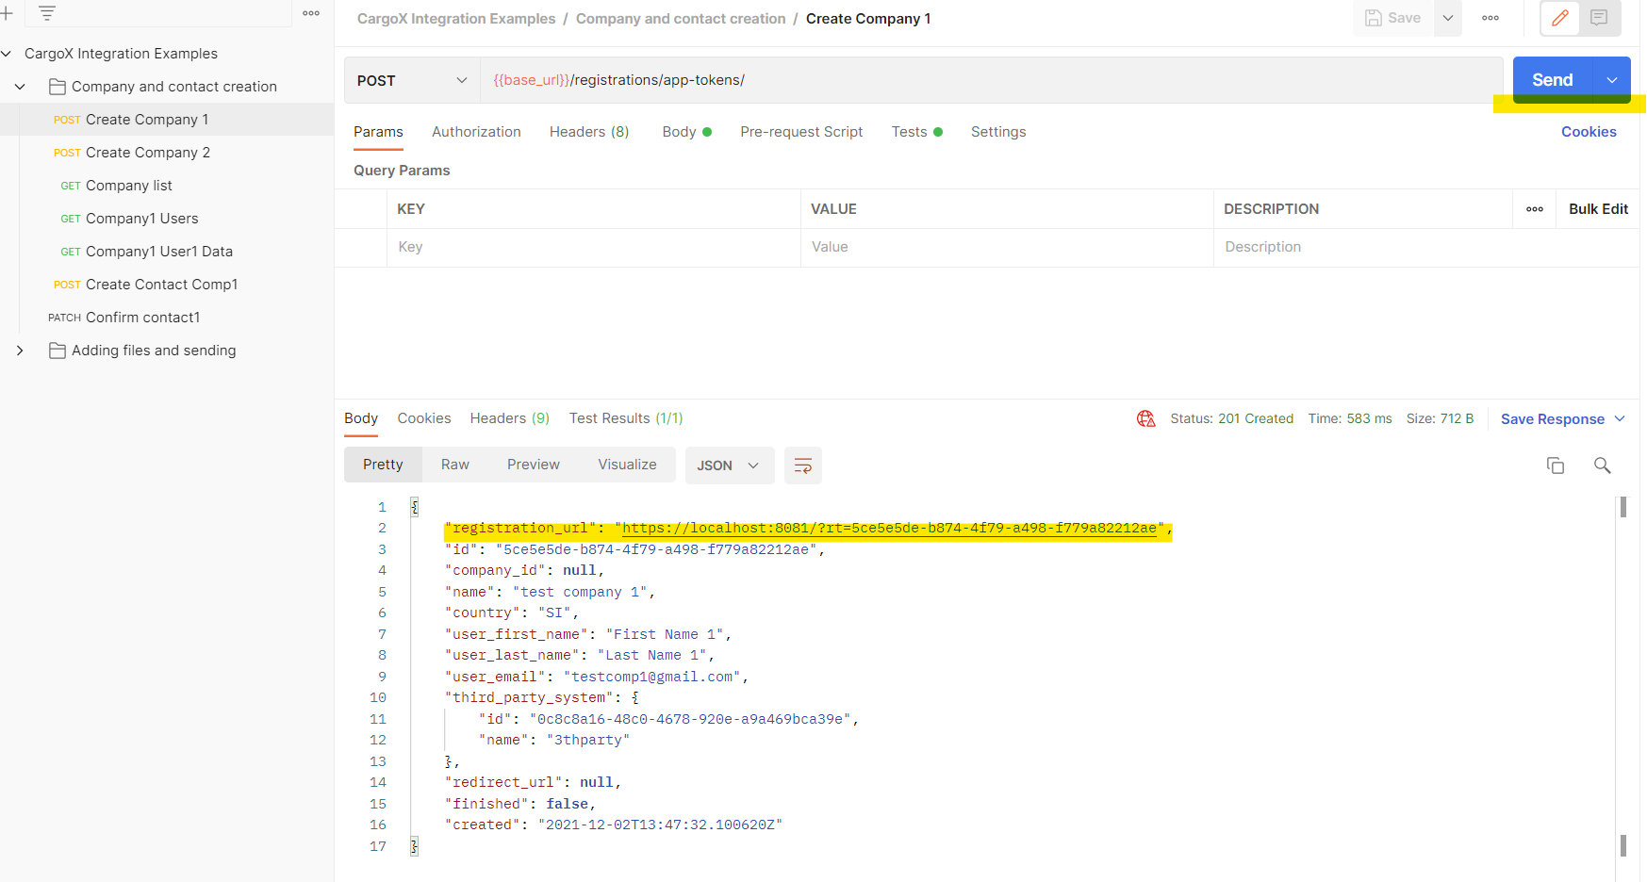Select Create Contact Comp1 request
Image resolution: width=1647 pixels, height=882 pixels.
[x=161, y=285]
